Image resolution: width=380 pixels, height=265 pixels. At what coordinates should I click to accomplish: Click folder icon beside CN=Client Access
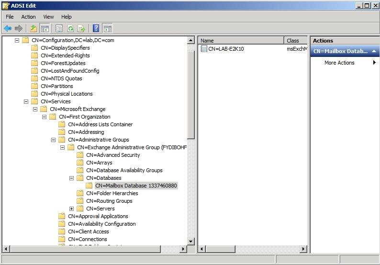62,232
